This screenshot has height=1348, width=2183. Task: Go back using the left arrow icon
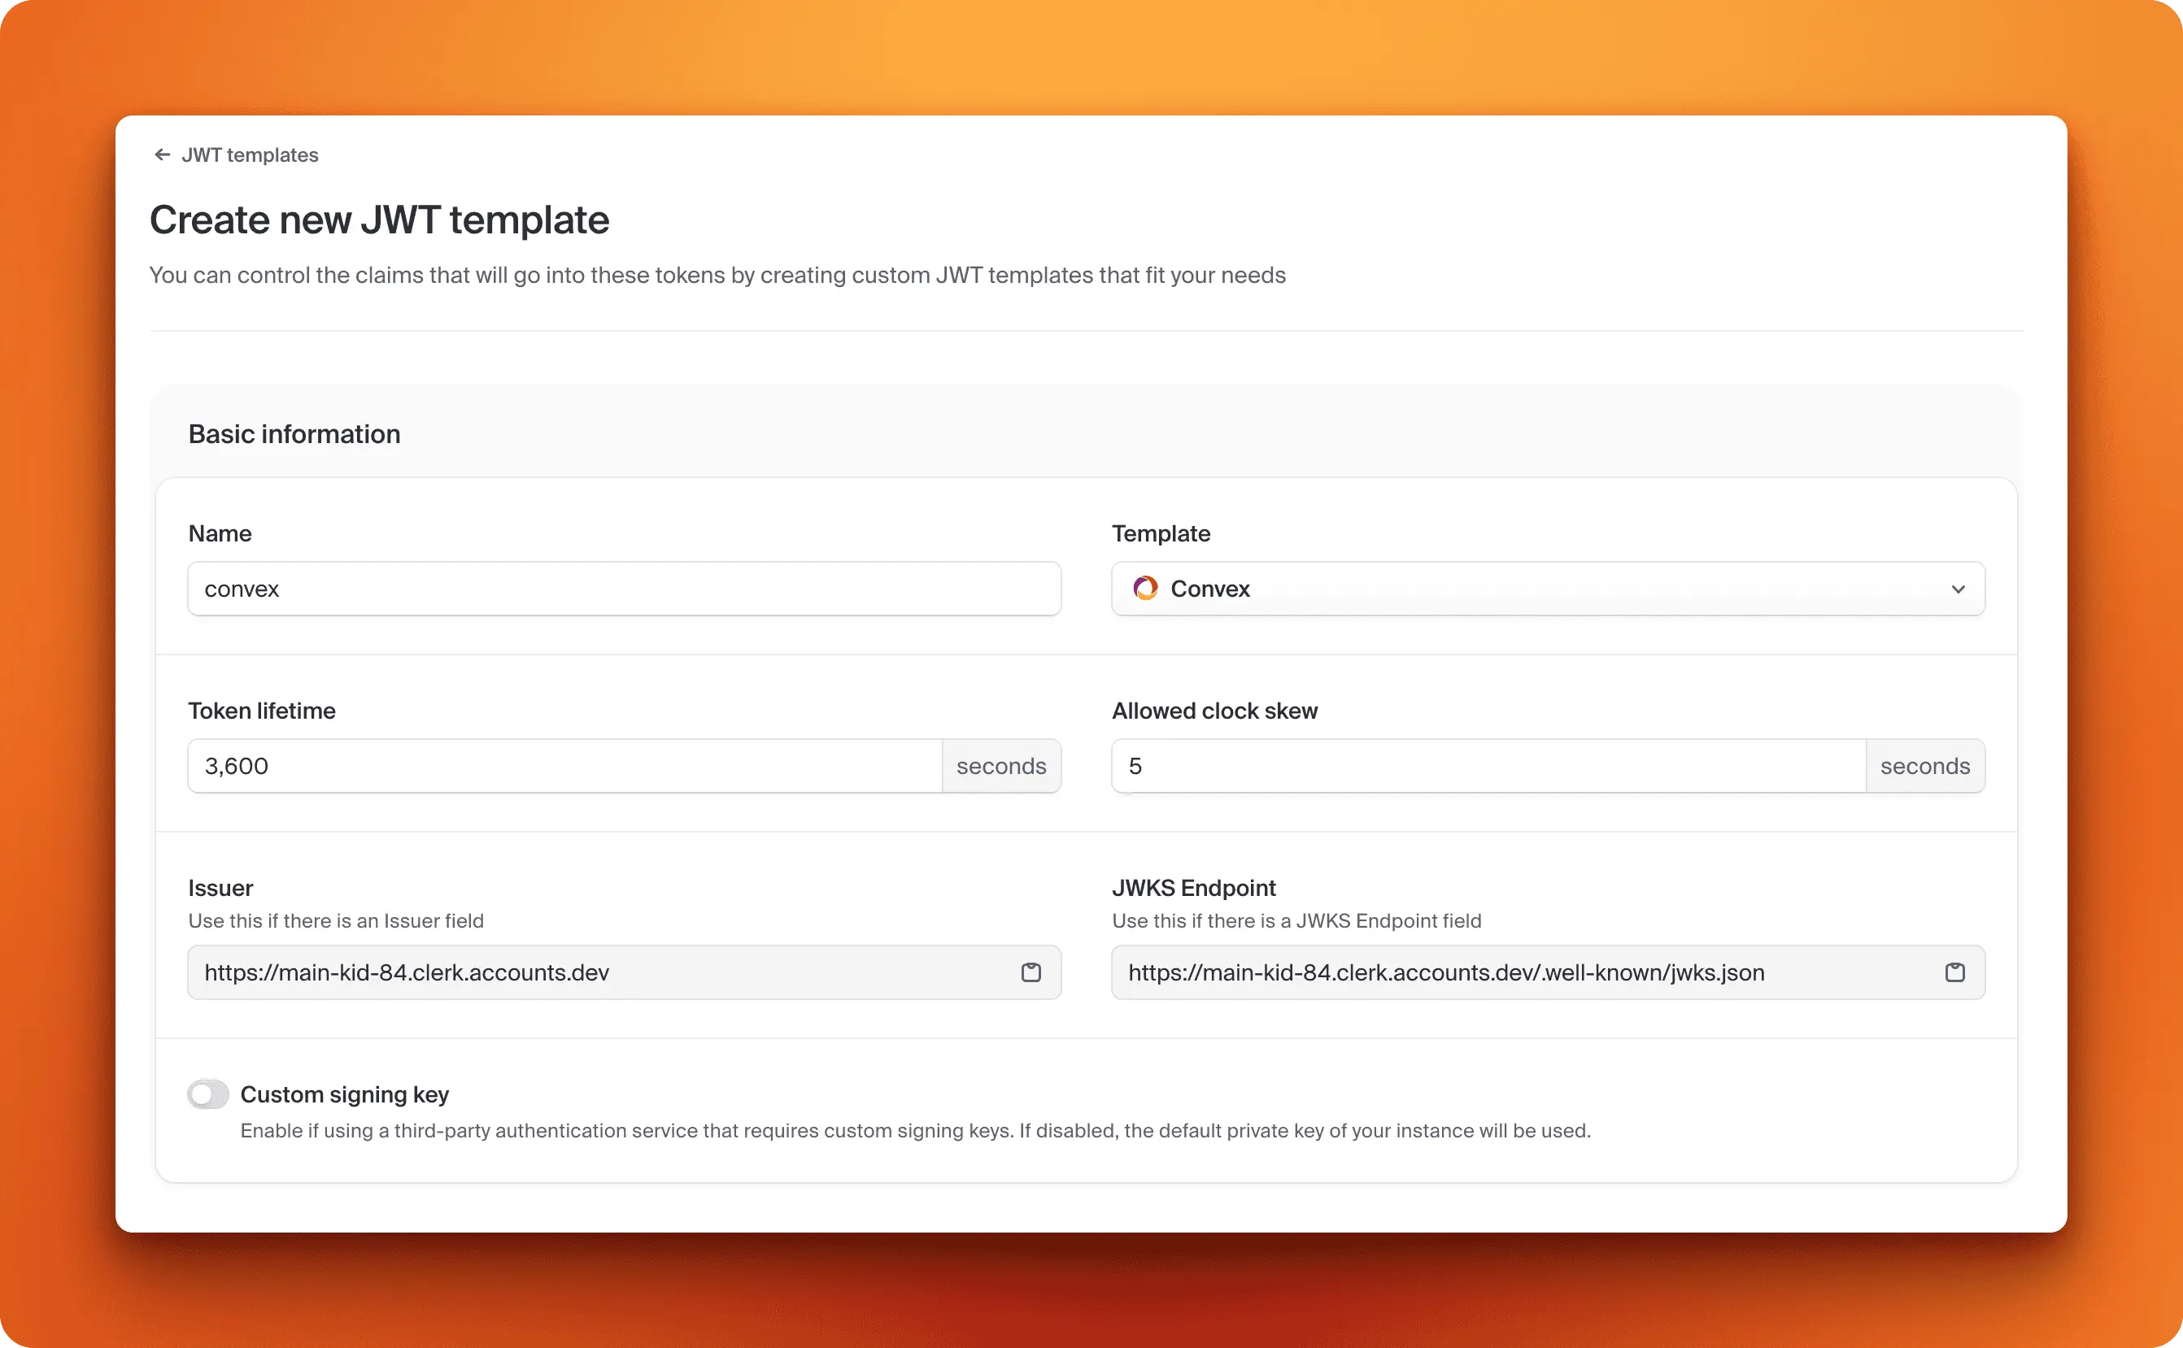(161, 154)
